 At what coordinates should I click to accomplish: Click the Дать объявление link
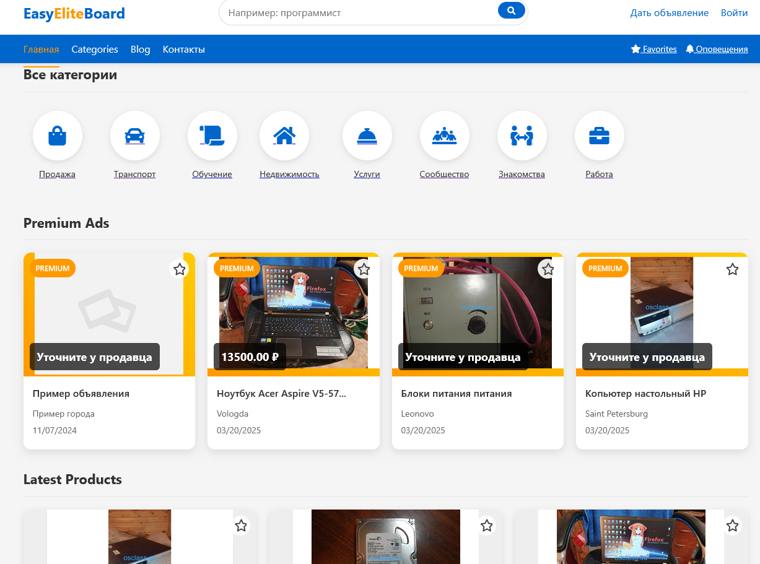click(x=670, y=12)
